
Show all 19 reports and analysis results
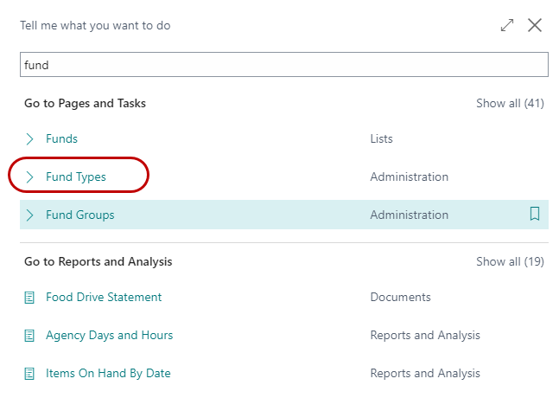click(510, 261)
